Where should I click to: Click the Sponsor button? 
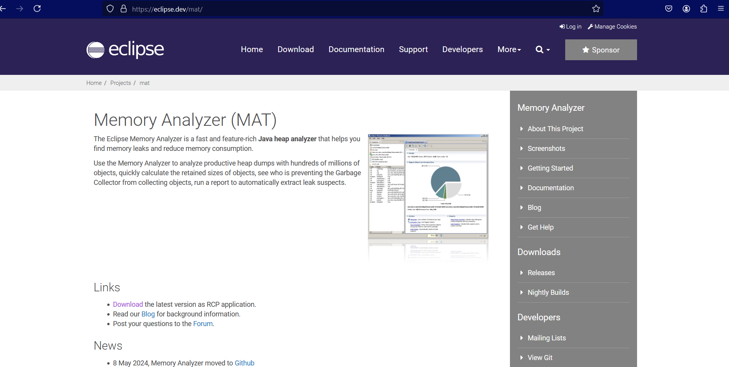[601, 50]
